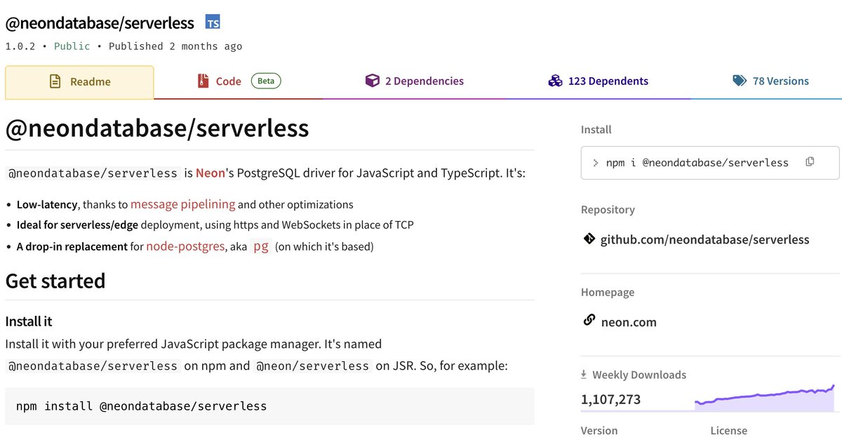
Task: Open the 2 Dependencies tab
Action: pyautogui.click(x=414, y=81)
